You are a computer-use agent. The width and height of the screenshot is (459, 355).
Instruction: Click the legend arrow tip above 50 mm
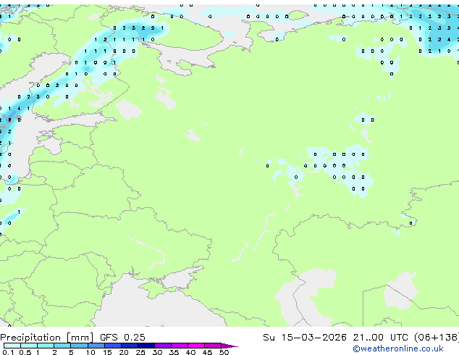[230, 346]
